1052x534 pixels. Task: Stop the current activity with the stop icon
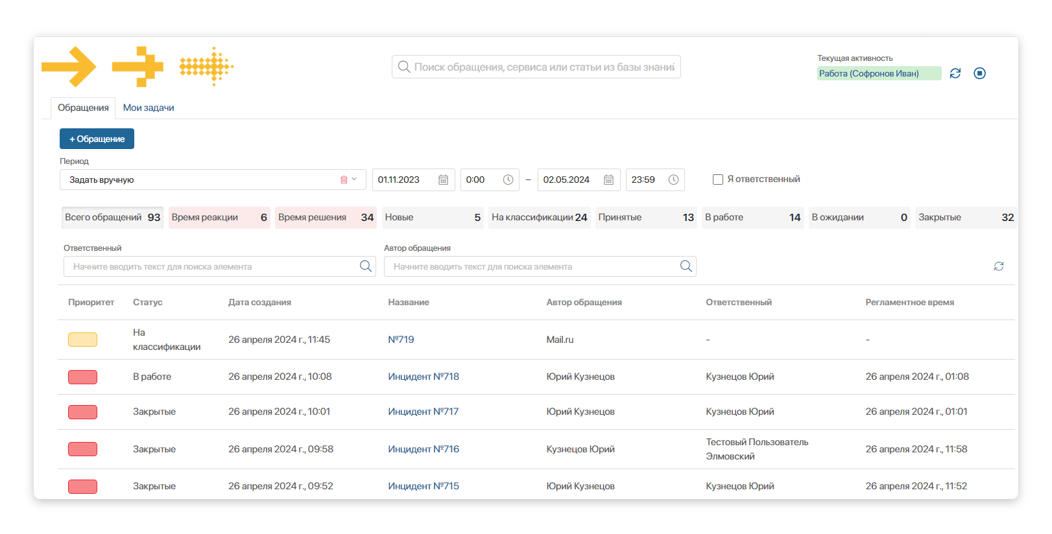980,73
